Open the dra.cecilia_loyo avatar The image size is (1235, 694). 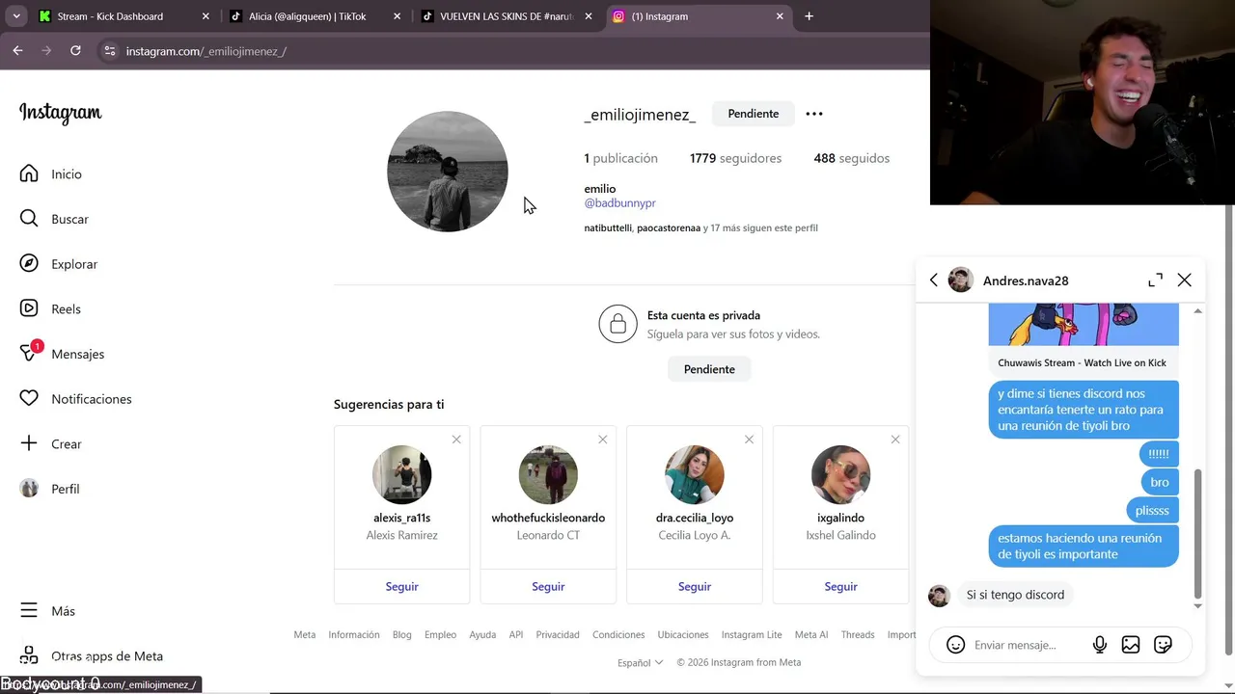pyautogui.click(x=695, y=474)
